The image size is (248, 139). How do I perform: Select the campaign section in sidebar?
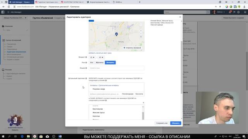(9, 26)
